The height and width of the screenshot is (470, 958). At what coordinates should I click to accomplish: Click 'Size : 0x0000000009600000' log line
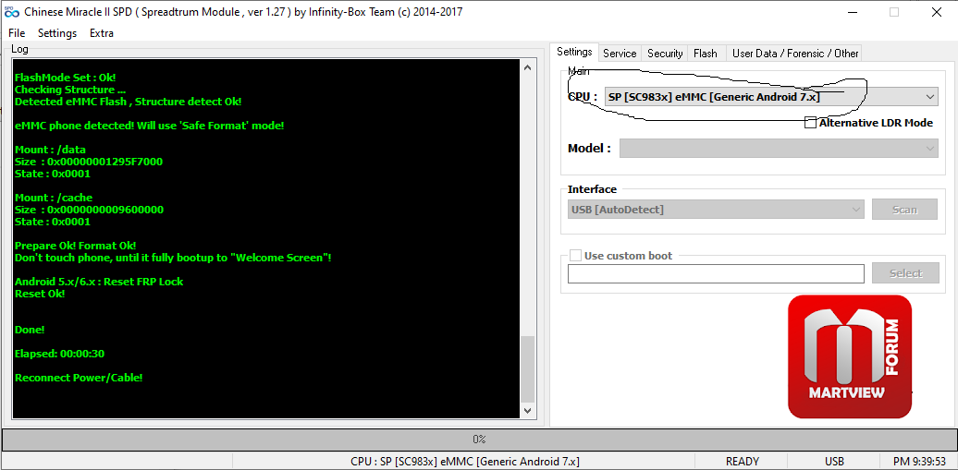89,210
